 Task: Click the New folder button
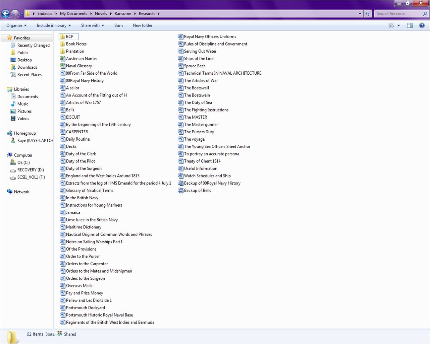click(x=142, y=25)
